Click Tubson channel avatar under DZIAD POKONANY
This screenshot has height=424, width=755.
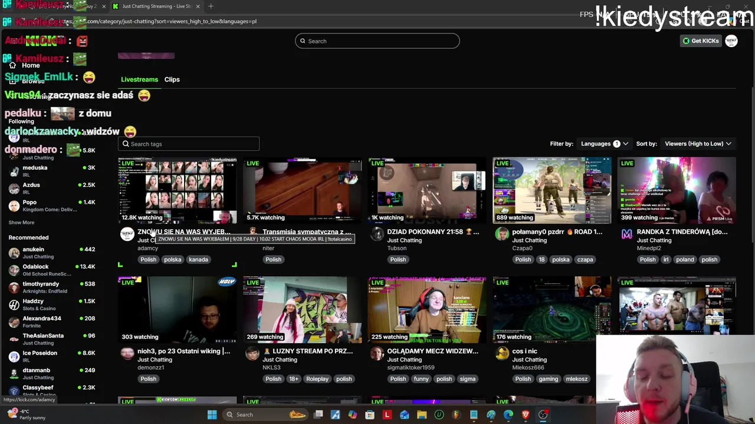[x=377, y=234]
